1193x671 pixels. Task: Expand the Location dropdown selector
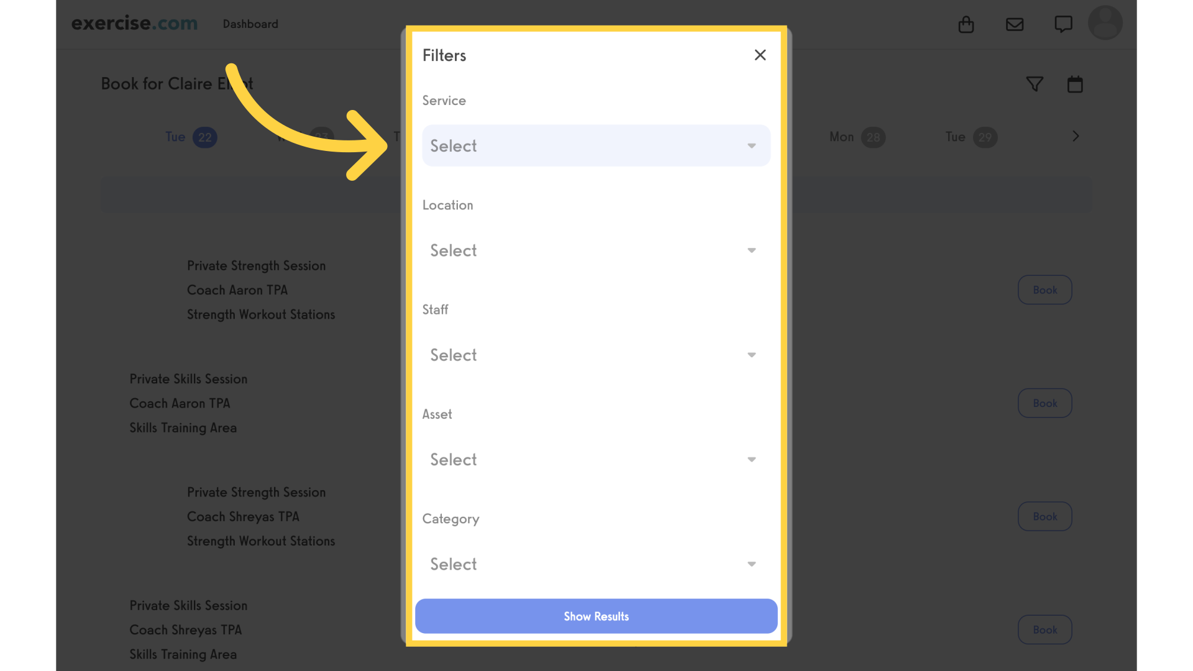point(596,250)
